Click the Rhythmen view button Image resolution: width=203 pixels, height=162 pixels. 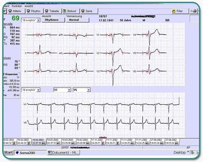(x=53, y=20)
